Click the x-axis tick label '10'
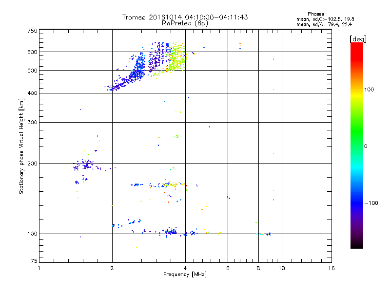Screen dimensions: 390x292 point(282,268)
